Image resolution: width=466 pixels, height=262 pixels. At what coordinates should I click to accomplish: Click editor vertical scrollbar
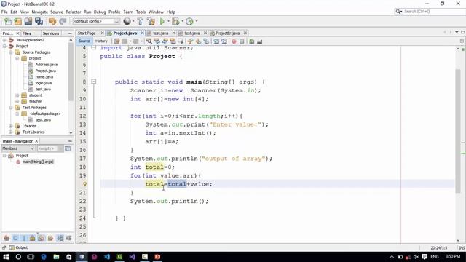pyautogui.click(x=458, y=131)
